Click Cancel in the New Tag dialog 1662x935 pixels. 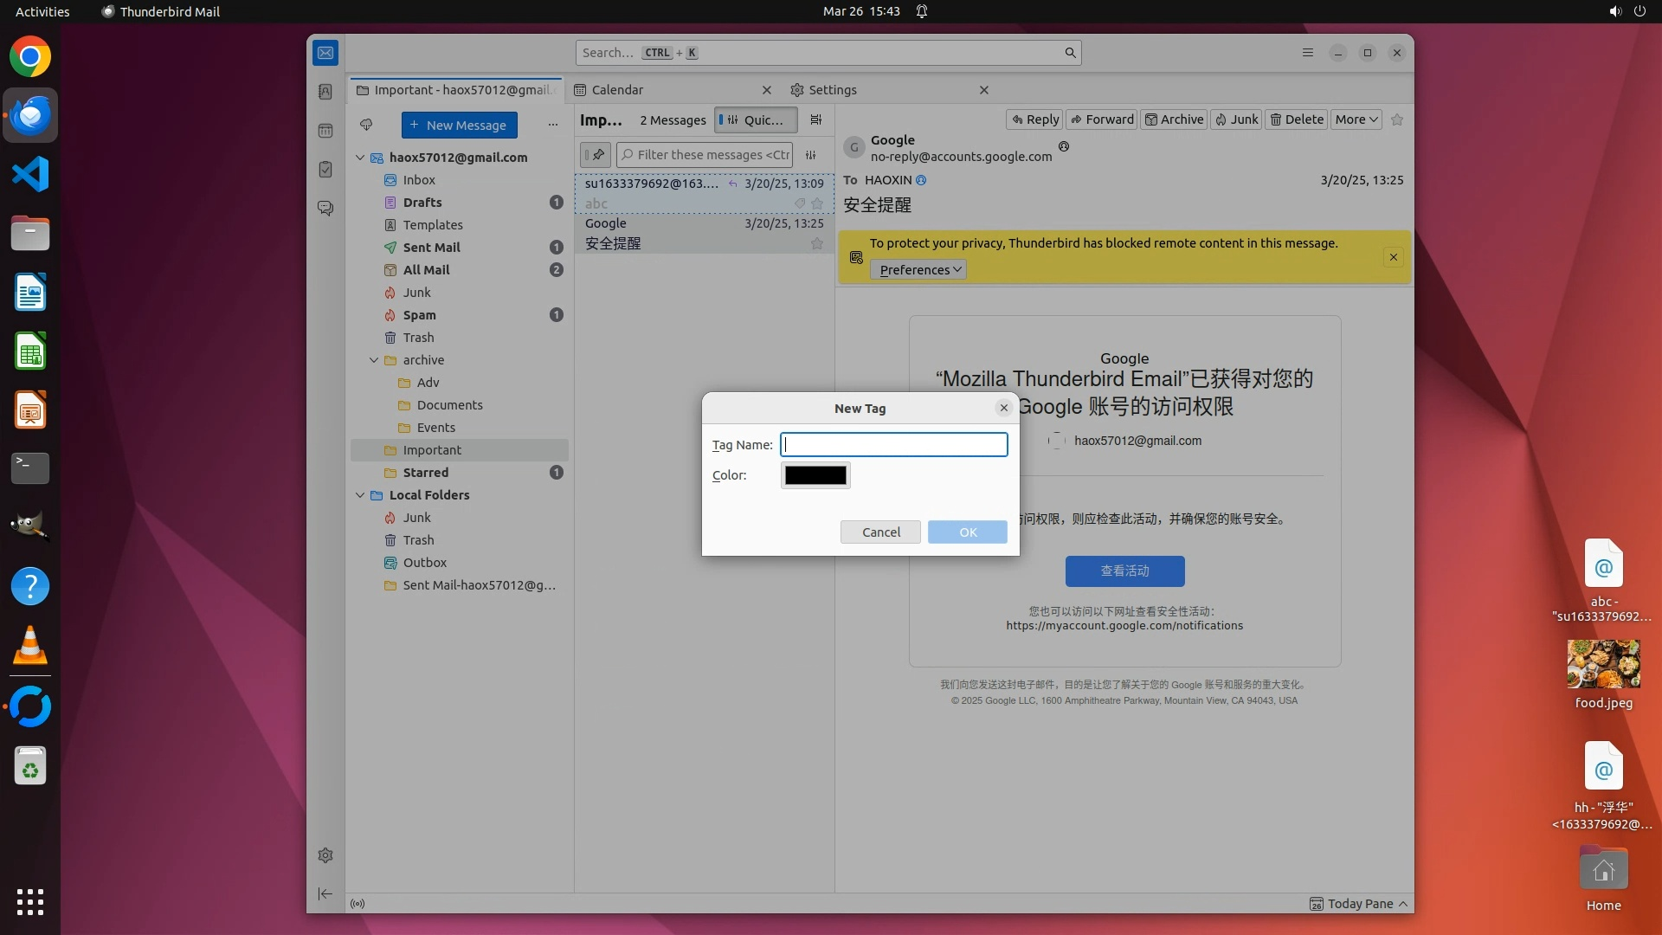[x=880, y=532]
